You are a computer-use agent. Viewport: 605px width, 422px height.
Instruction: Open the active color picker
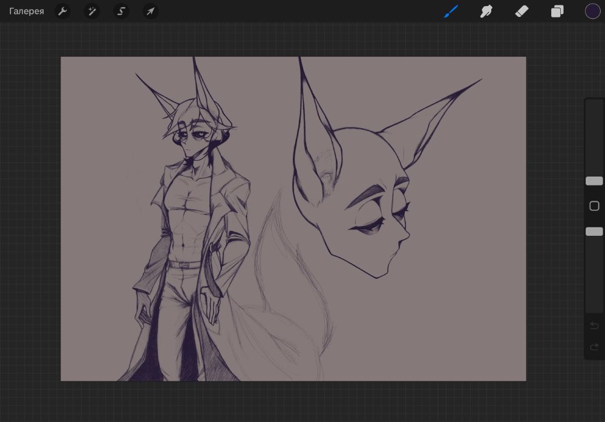(x=593, y=11)
